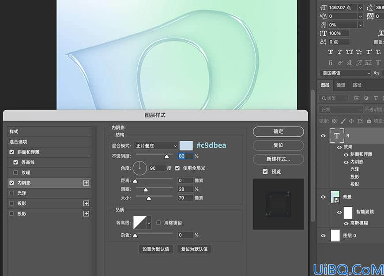Switch to 图层 tab

coord(325,85)
